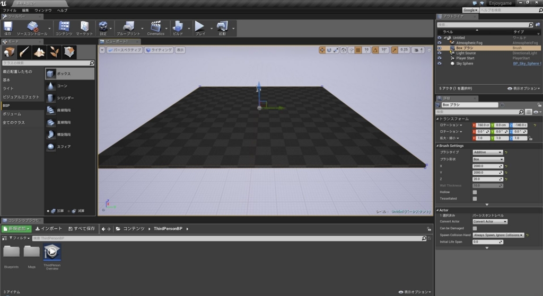Collapse the Actor section

437,210
